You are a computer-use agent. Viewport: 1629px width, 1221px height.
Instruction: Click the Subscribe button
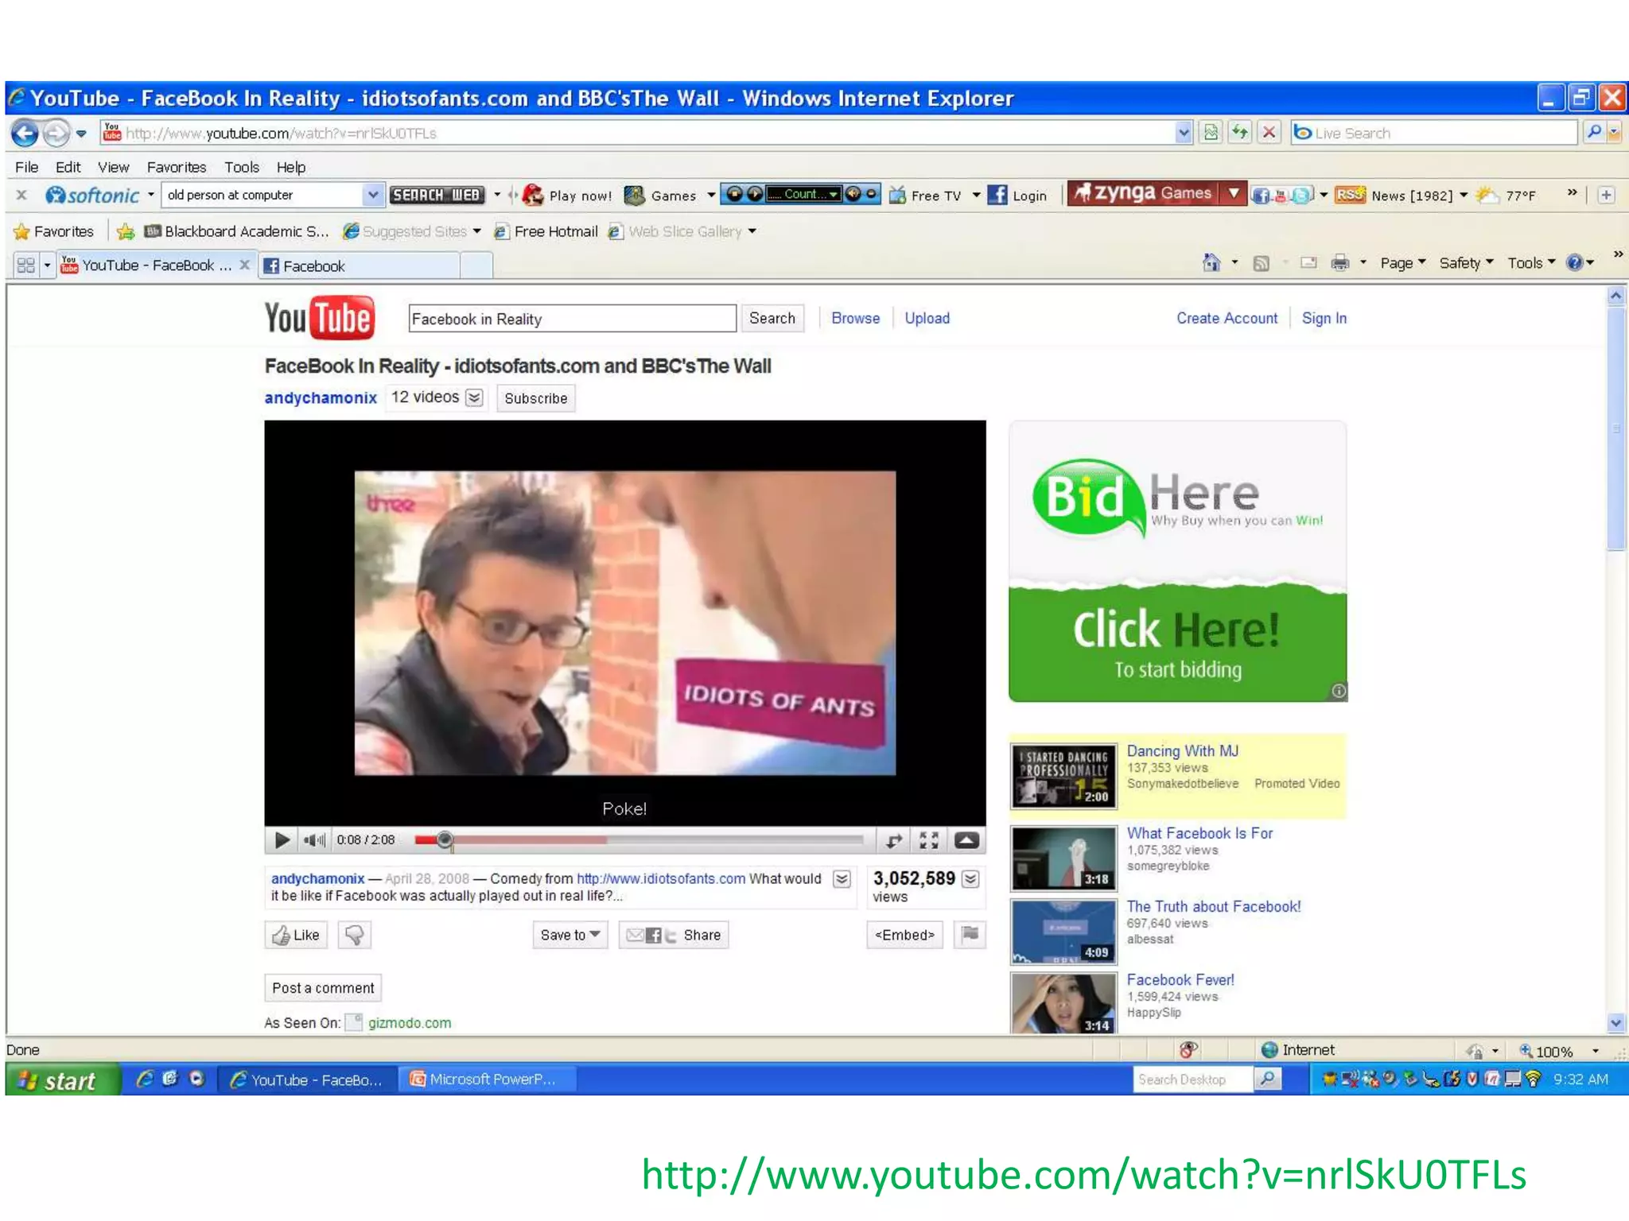click(x=535, y=398)
